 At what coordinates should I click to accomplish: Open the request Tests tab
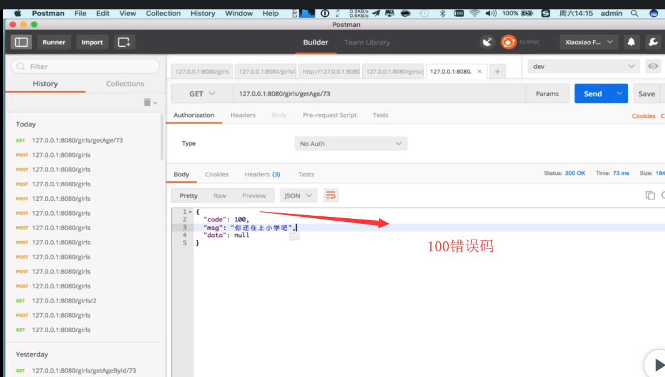point(380,115)
